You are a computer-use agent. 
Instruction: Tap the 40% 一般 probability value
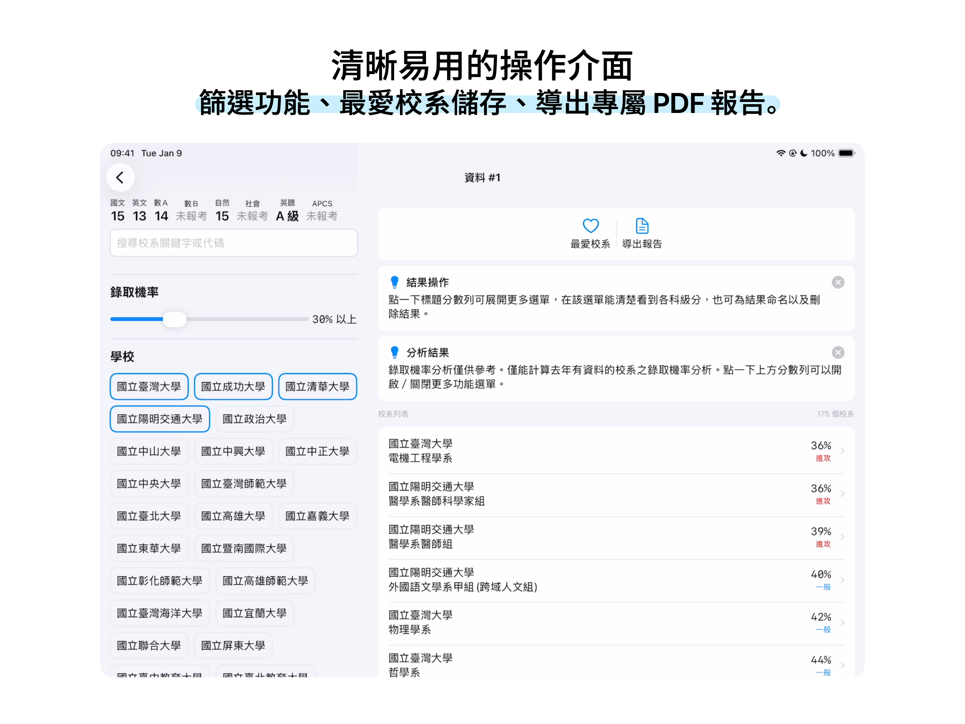point(821,580)
